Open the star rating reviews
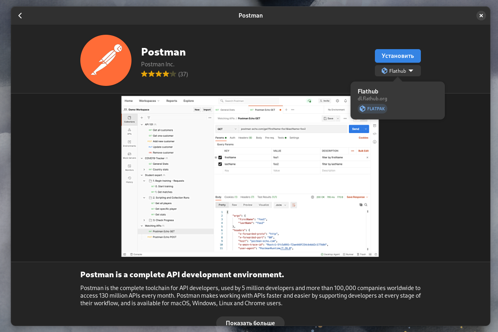Viewport: 498px width, 332px height. [x=159, y=74]
